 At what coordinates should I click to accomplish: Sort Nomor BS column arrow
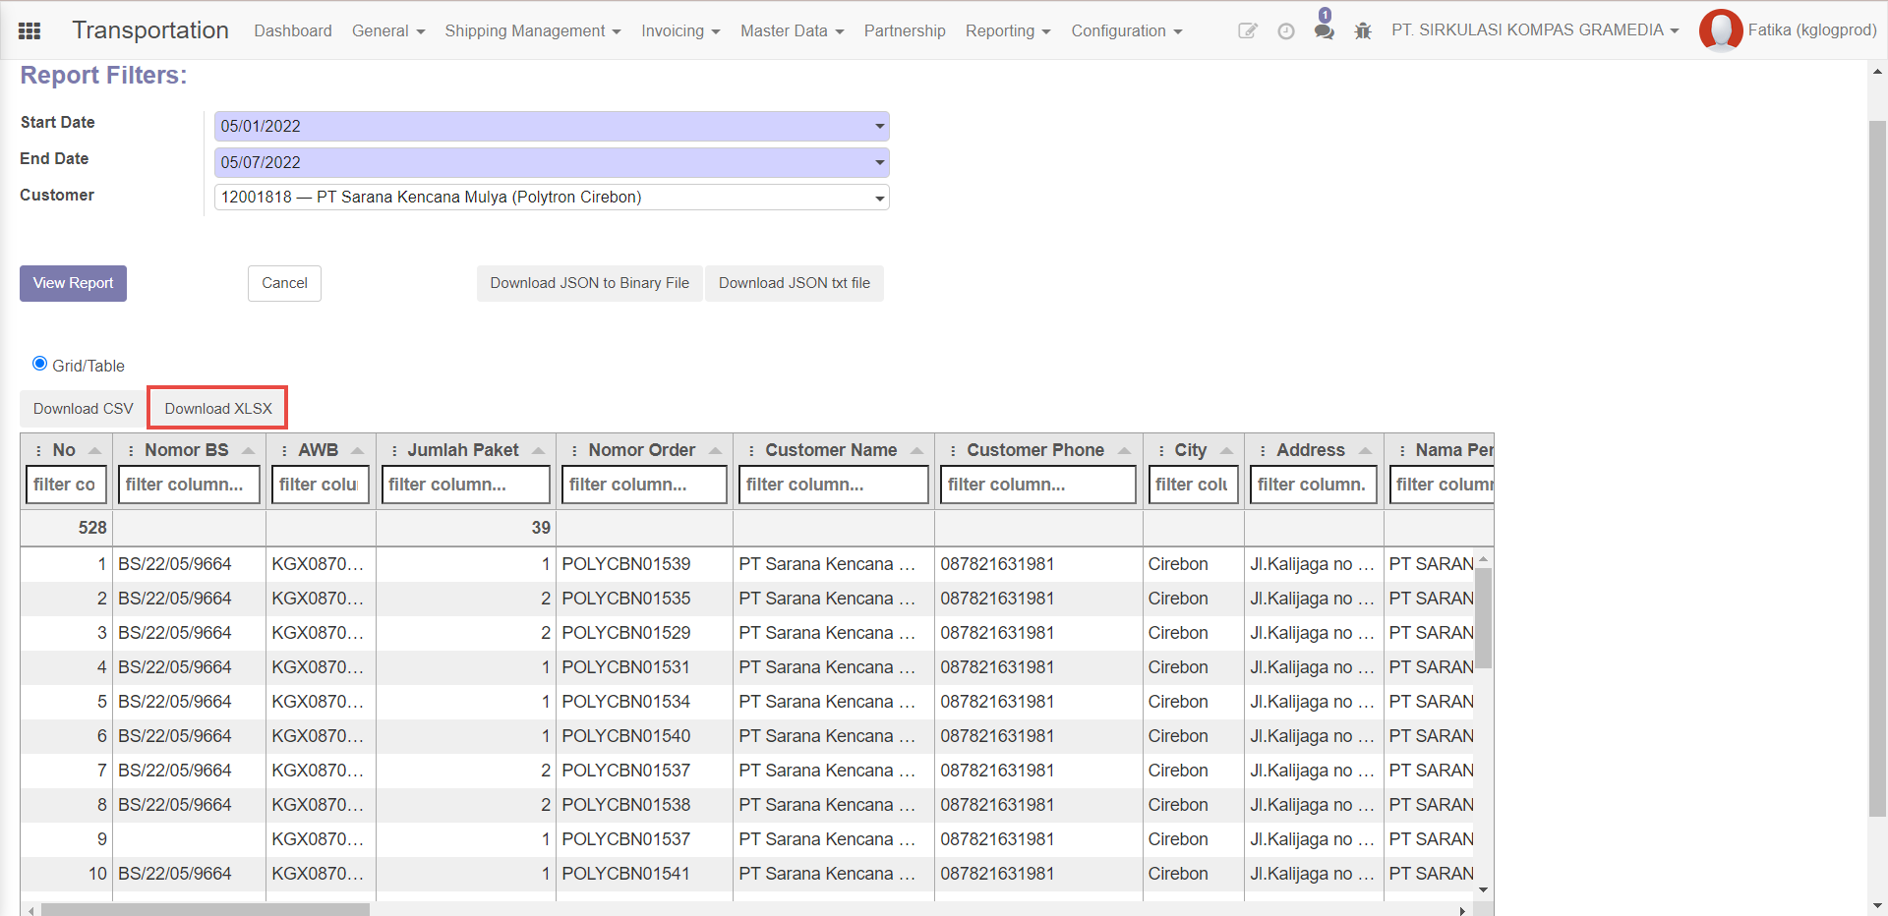pos(249,450)
